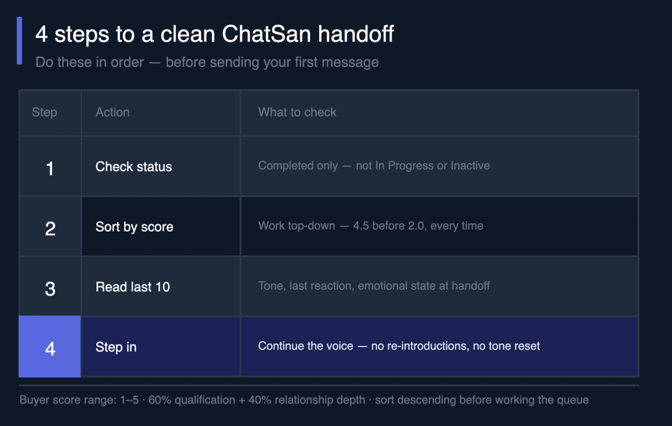Screen dimensions: 672x426
Task: Select the Step in action
Action: pos(116,347)
